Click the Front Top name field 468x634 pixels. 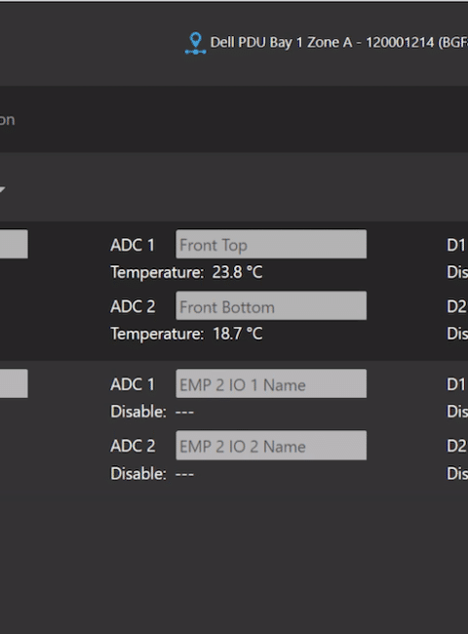(x=271, y=244)
